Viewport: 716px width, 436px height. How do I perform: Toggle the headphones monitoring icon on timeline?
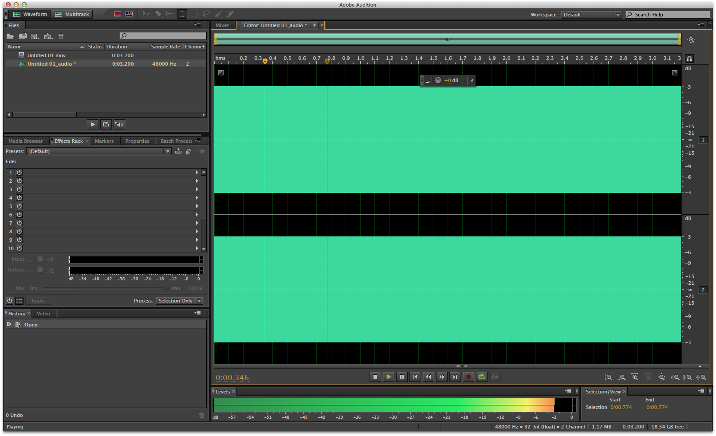pyautogui.click(x=689, y=59)
